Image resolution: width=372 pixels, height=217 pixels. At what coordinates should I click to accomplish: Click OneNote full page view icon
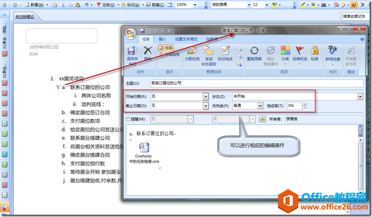pos(170,5)
